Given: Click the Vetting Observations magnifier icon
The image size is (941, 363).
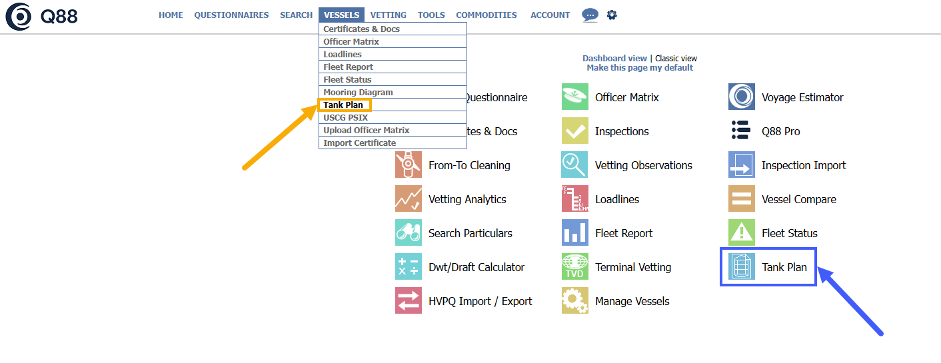Looking at the screenshot, I should [575, 165].
